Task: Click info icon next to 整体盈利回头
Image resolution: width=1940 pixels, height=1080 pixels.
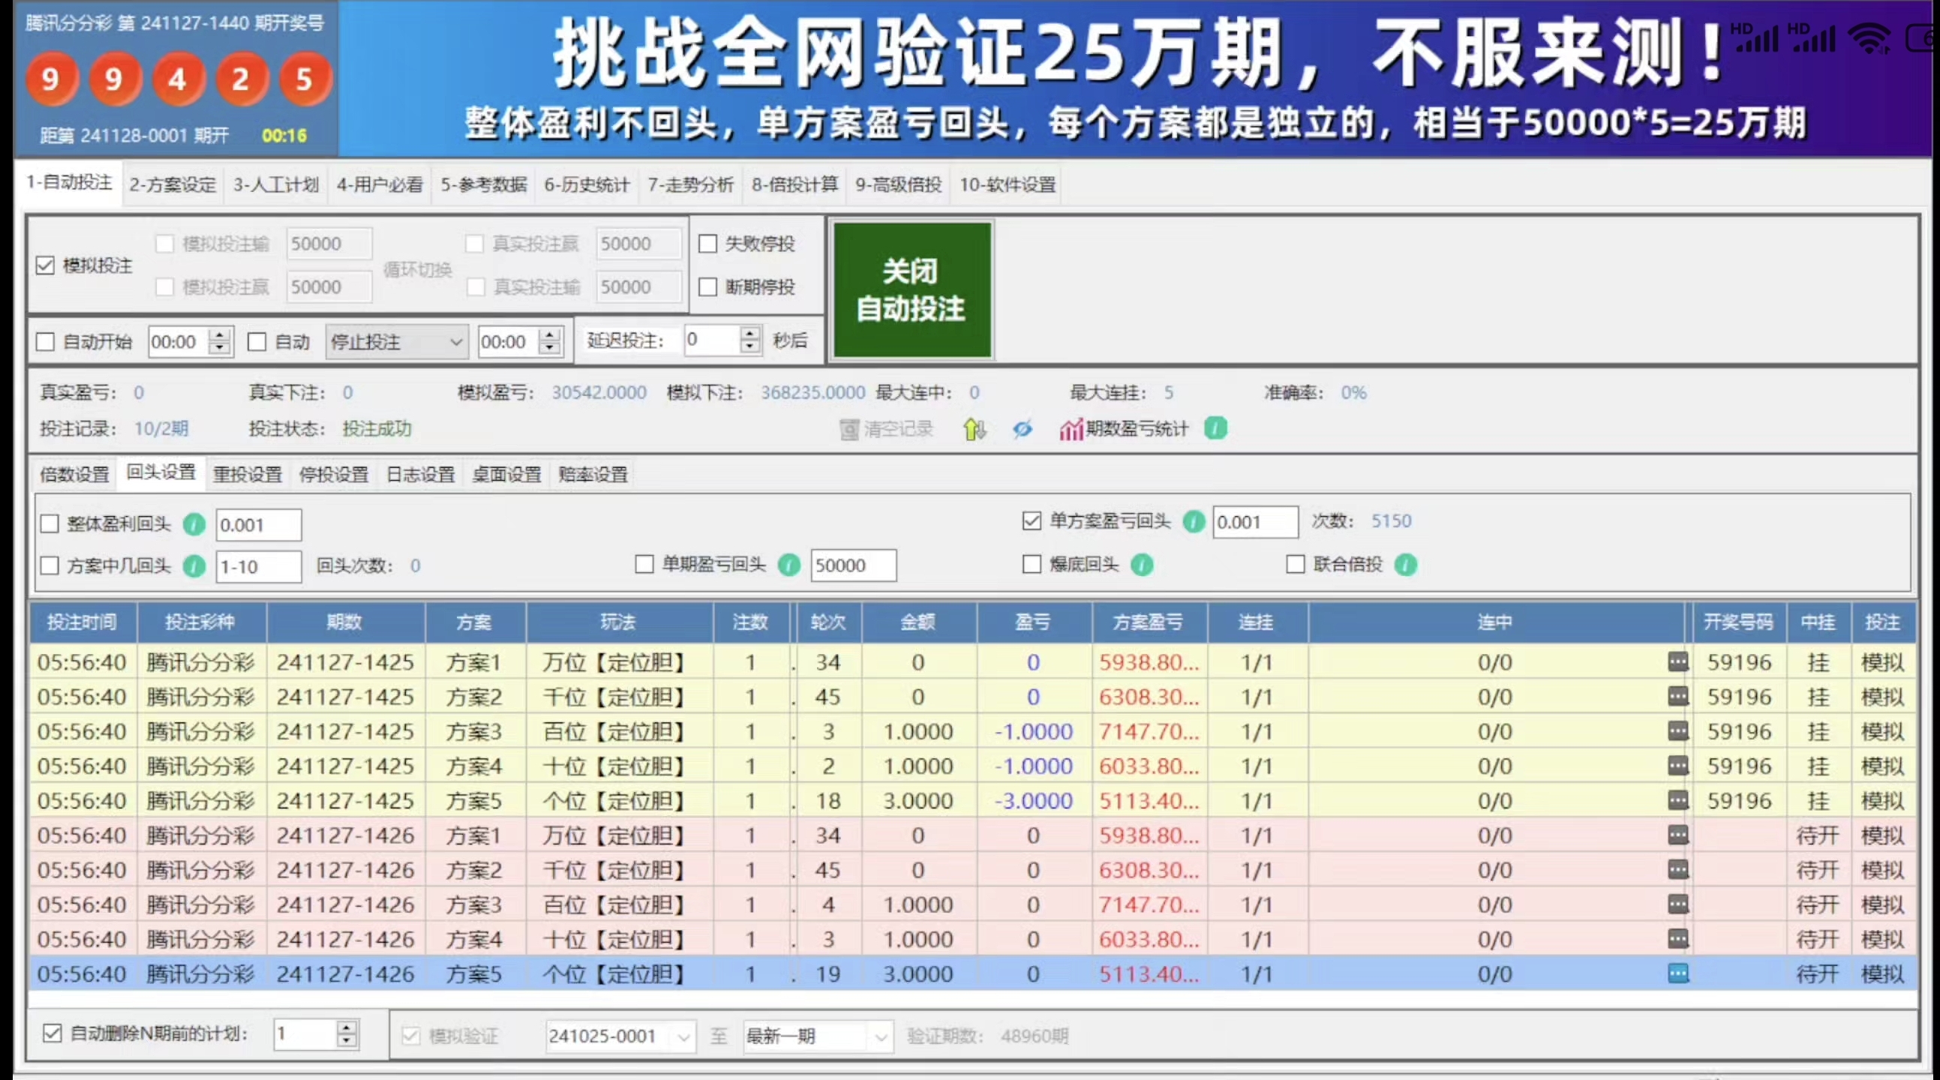Action: pyautogui.click(x=194, y=524)
